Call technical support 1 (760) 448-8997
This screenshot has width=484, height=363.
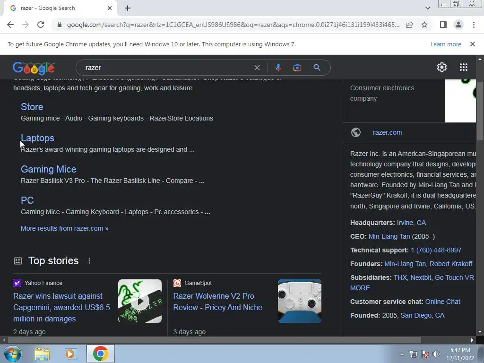436,251
